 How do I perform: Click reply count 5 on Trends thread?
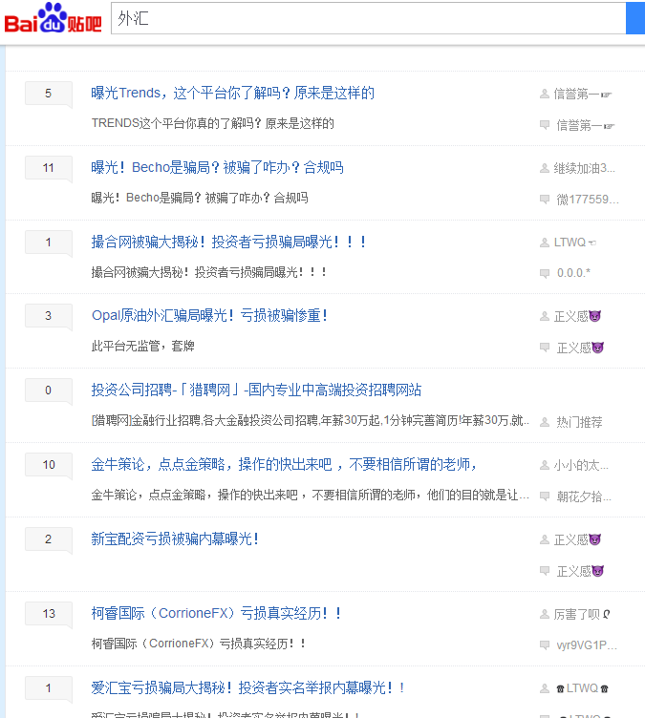click(x=48, y=94)
